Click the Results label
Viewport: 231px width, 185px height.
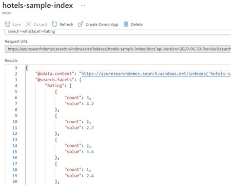(x=11, y=60)
